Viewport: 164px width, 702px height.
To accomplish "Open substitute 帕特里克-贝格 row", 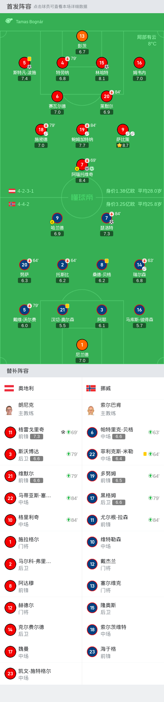I will pos(123,432).
